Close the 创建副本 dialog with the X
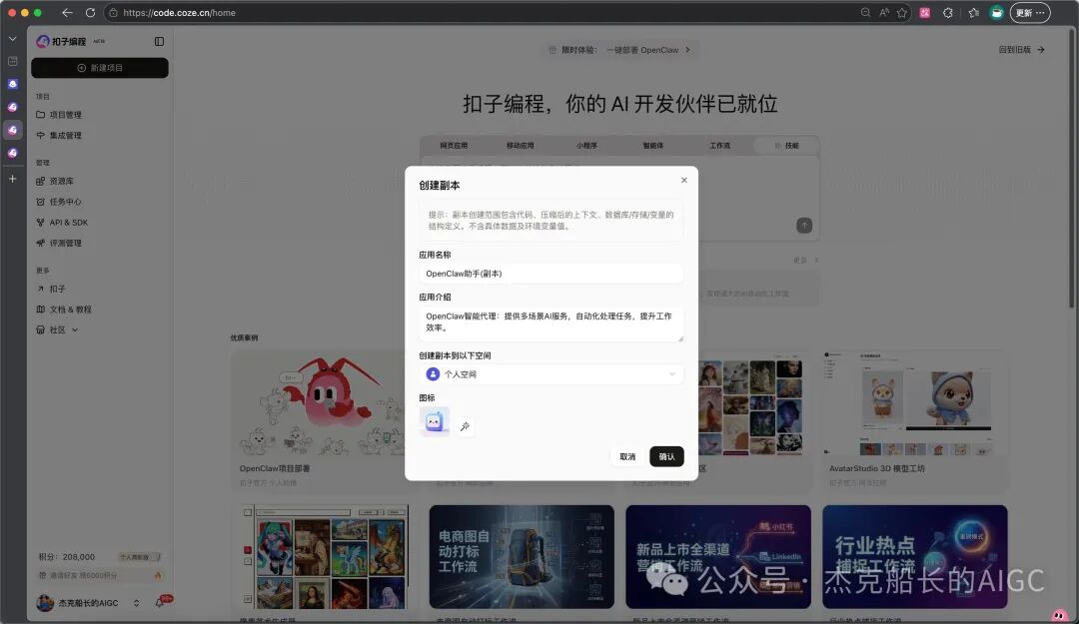Screen dimensions: 1079x624 pos(684,181)
